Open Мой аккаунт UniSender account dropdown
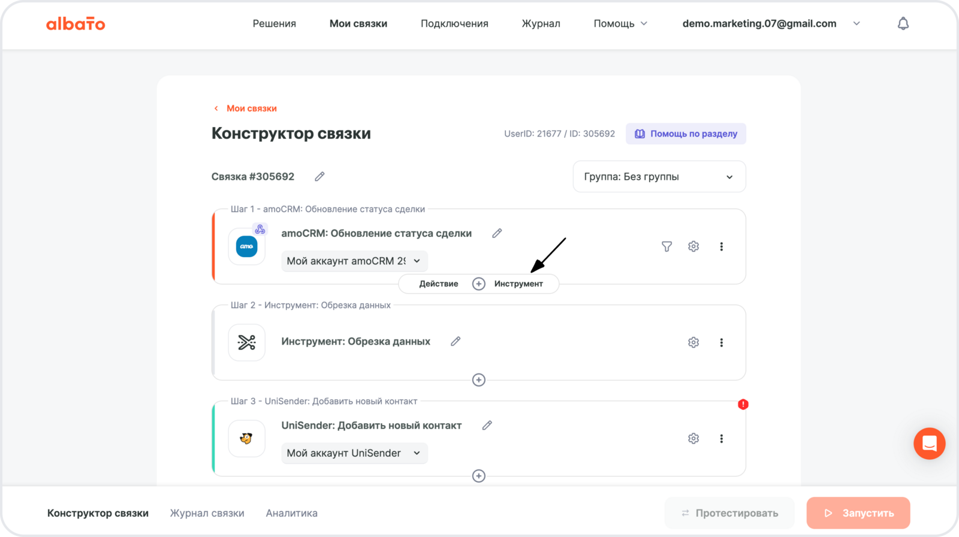 (x=354, y=453)
